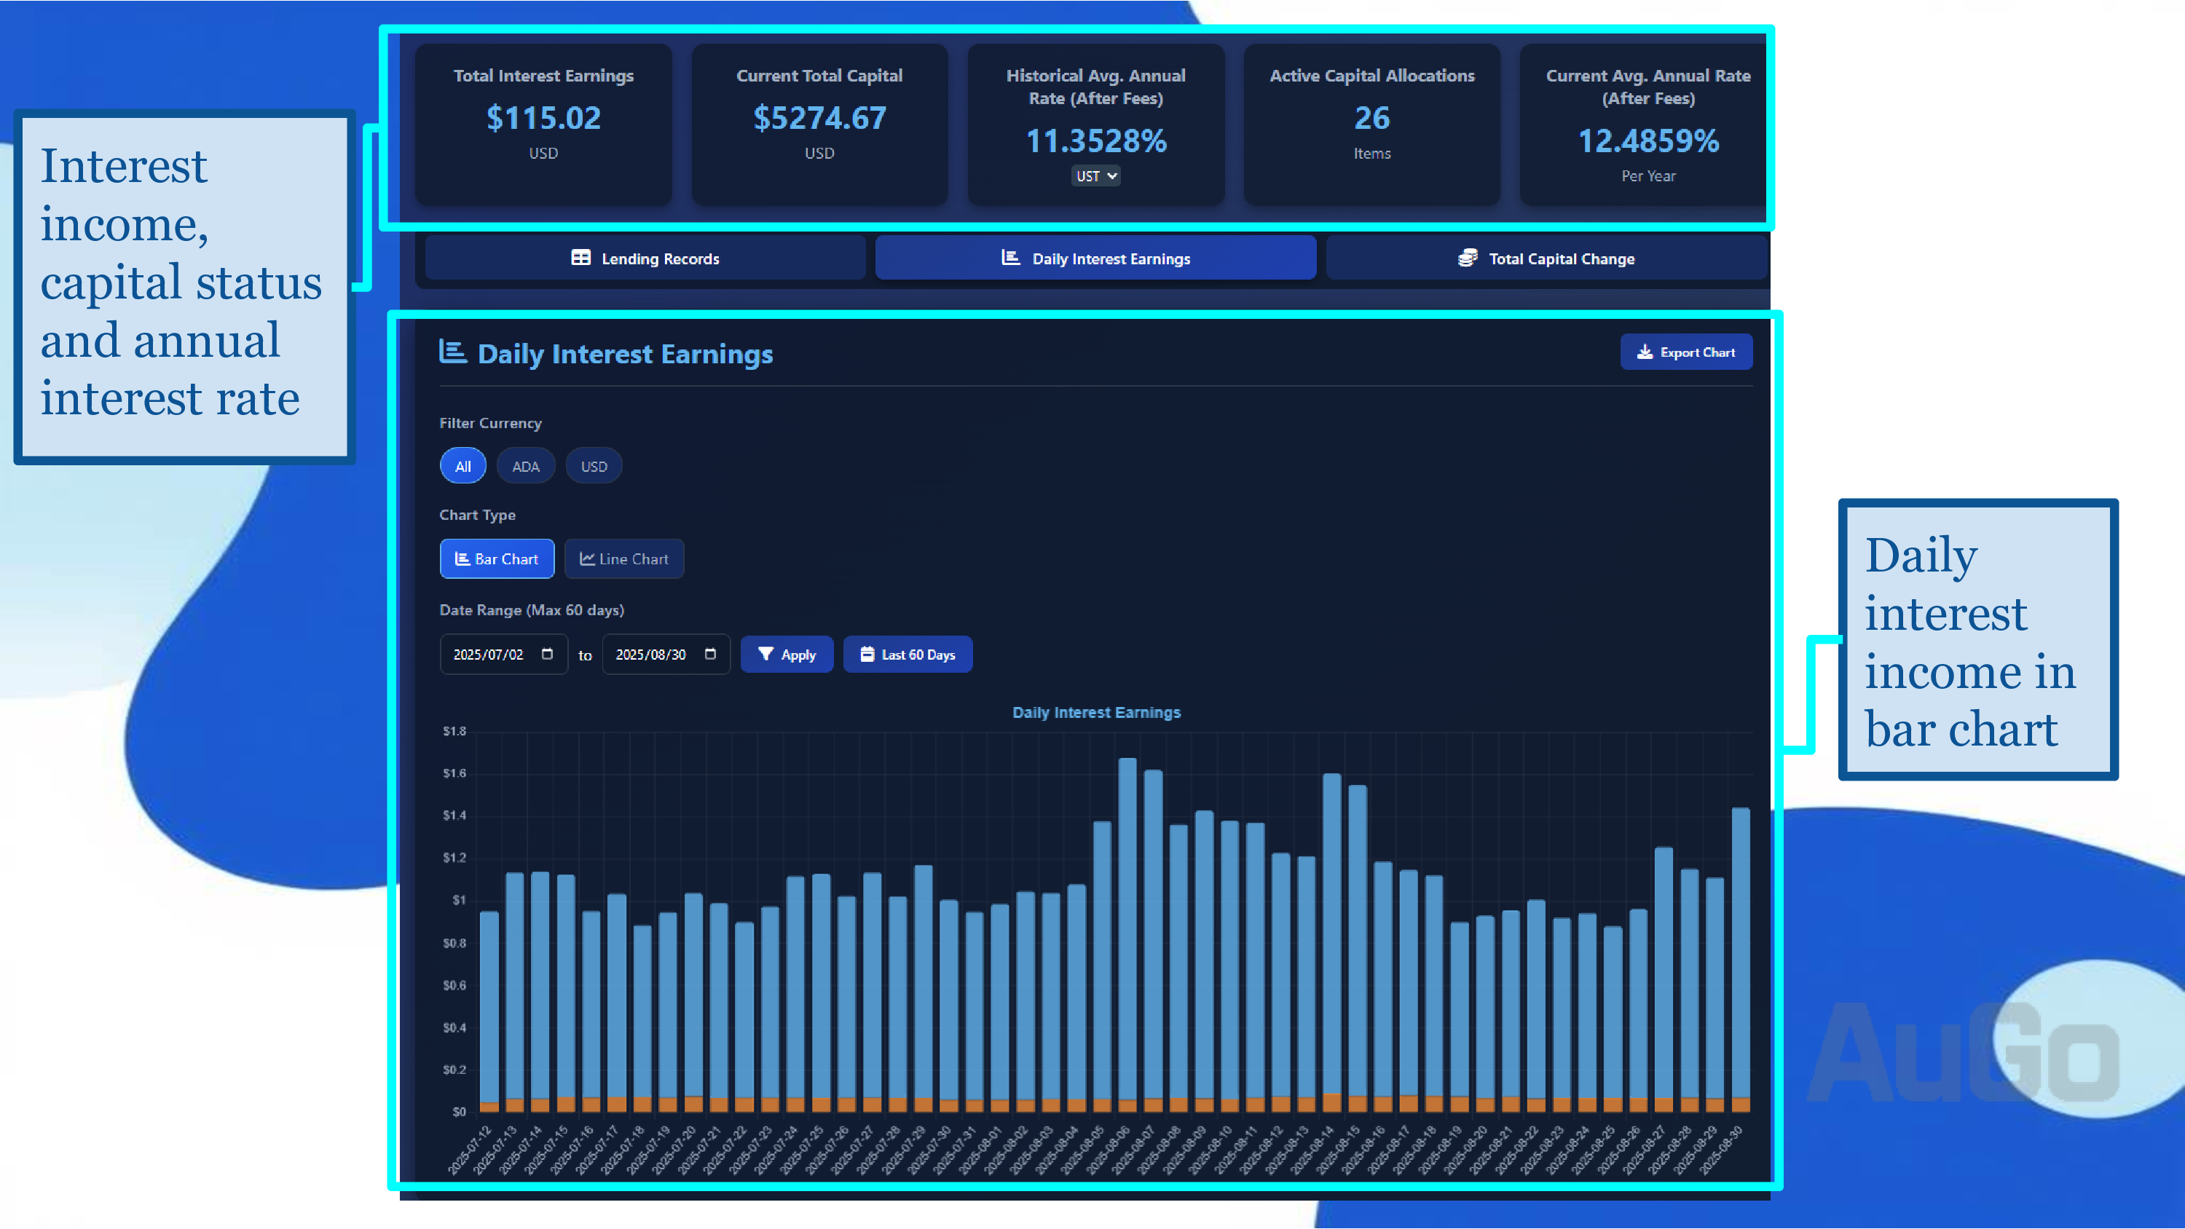Open the start date calendar picker icon
The height and width of the screenshot is (1229, 2185).
(547, 654)
